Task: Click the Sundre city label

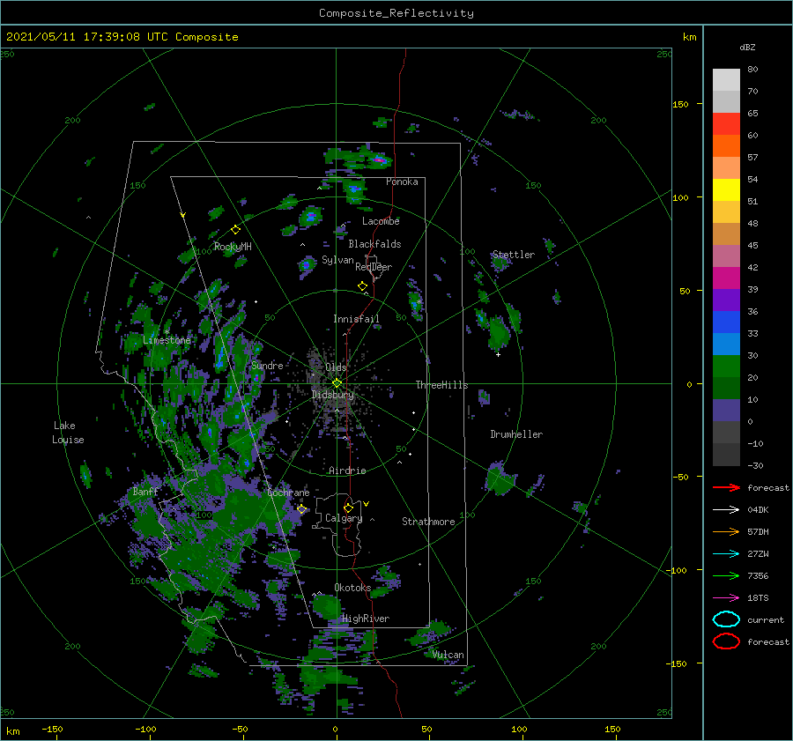Action: pyautogui.click(x=267, y=365)
